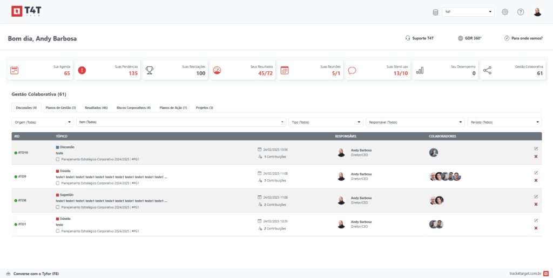Tick the checkbox in row #TD10
This screenshot has height=278, width=553.
pos(58,159)
